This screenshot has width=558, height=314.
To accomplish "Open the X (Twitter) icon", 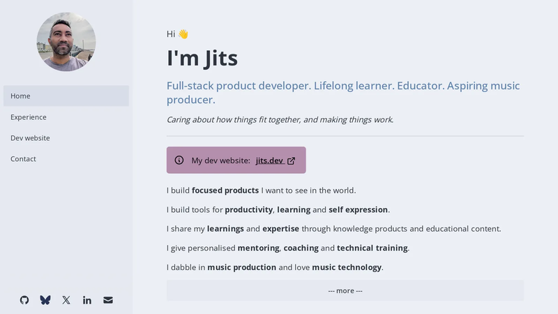I will (66, 300).
